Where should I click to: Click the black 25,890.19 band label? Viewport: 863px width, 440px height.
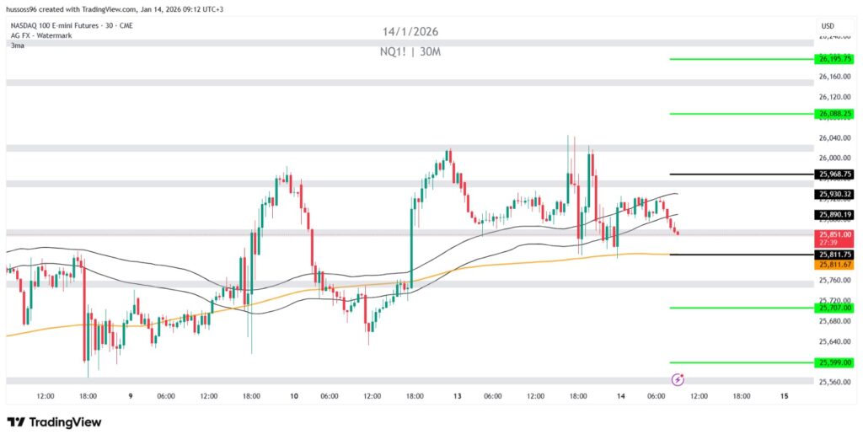tap(834, 215)
